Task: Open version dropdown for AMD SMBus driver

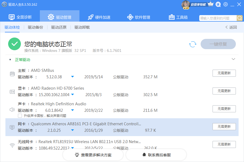Action: tap(72, 77)
